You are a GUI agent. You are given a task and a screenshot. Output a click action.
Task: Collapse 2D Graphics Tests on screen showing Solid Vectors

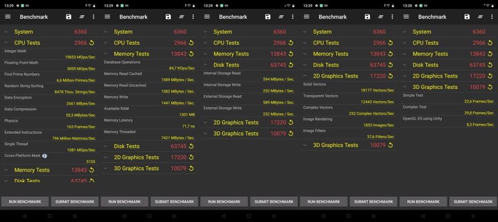[305, 76]
